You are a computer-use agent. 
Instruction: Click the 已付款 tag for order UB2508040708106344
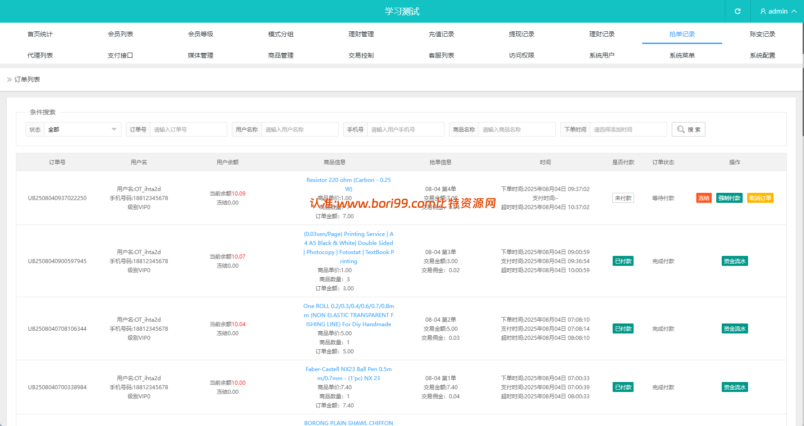pos(623,328)
